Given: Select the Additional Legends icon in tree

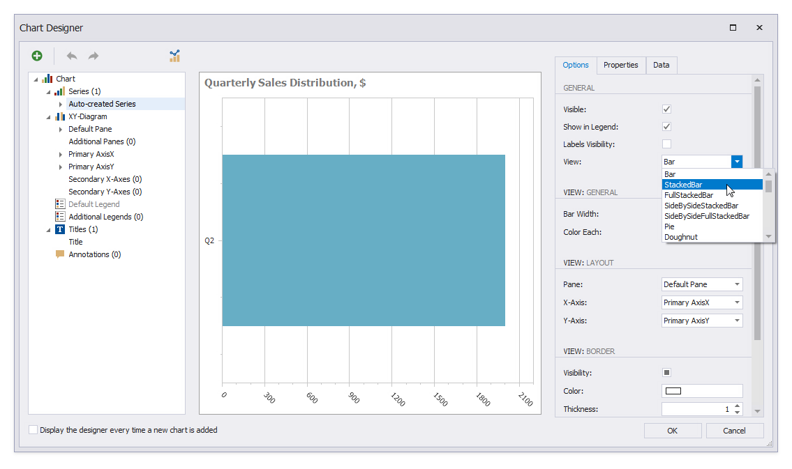Looking at the screenshot, I should pos(60,217).
